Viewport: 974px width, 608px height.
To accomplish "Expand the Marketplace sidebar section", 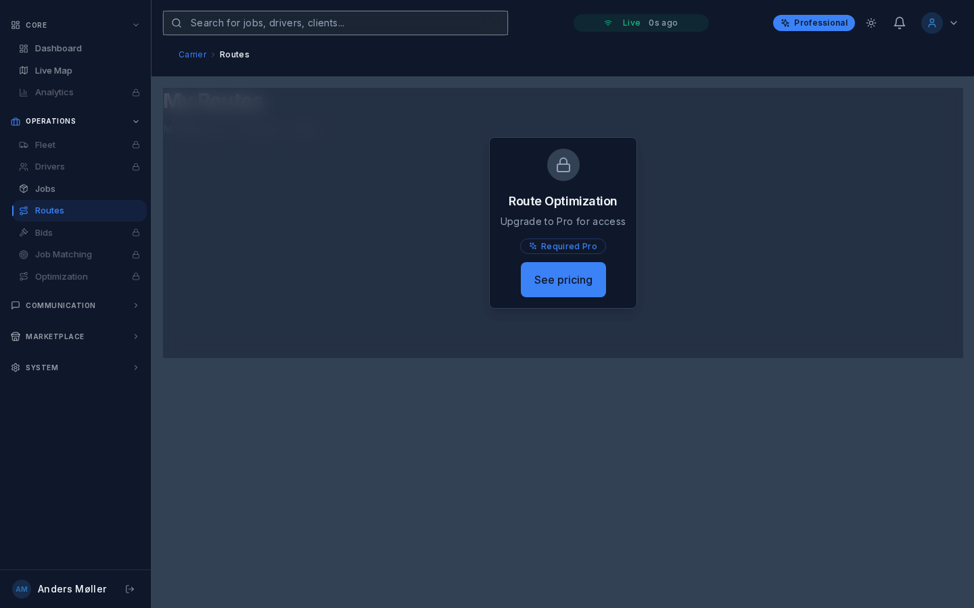I will [x=136, y=336].
